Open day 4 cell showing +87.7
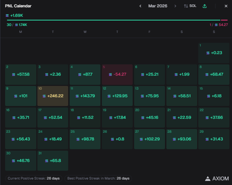Image resolution: width=232 pixels, height=185 pixels. point(85,75)
